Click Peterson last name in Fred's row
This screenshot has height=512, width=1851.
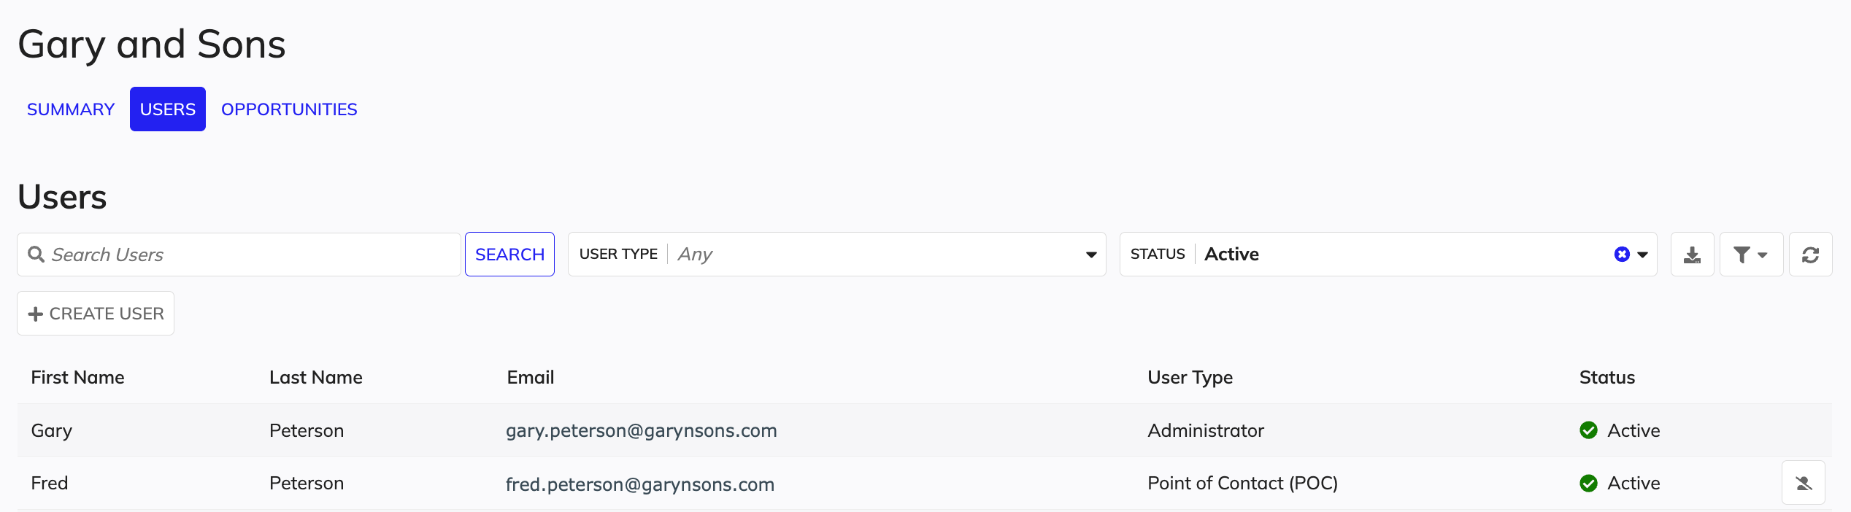(x=306, y=484)
